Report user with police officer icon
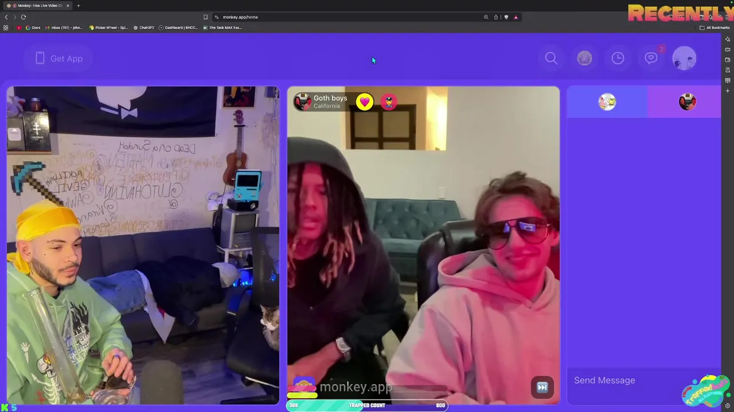The width and height of the screenshot is (734, 412). (x=389, y=102)
